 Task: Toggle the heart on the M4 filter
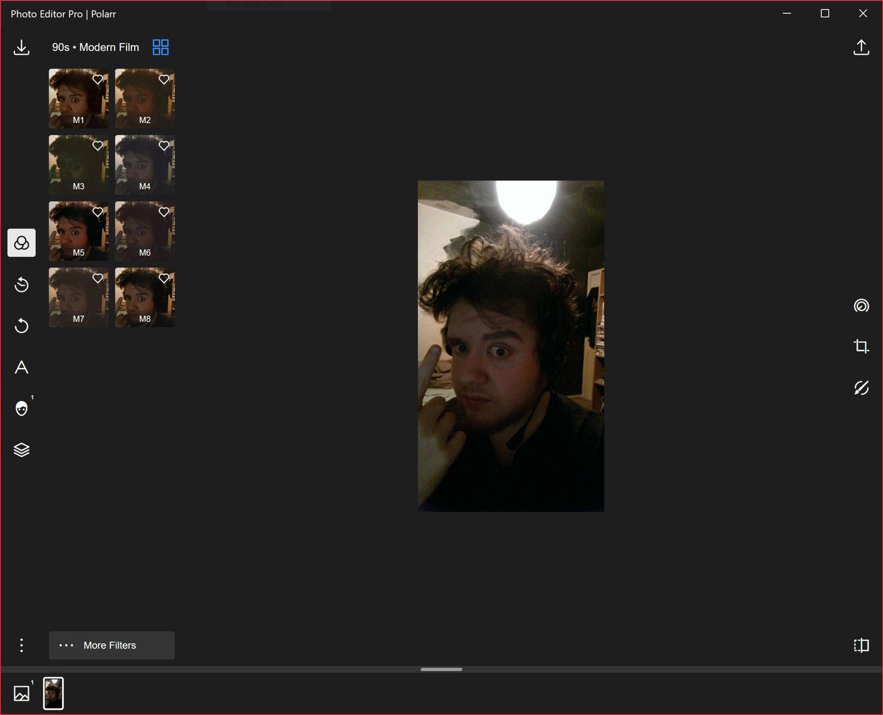pos(163,145)
